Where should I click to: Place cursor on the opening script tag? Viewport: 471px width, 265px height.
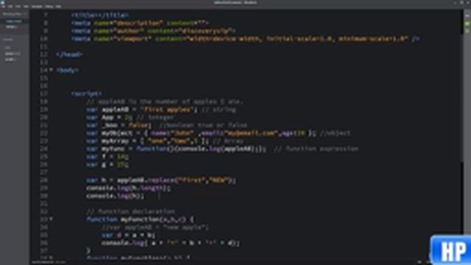[x=87, y=93]
